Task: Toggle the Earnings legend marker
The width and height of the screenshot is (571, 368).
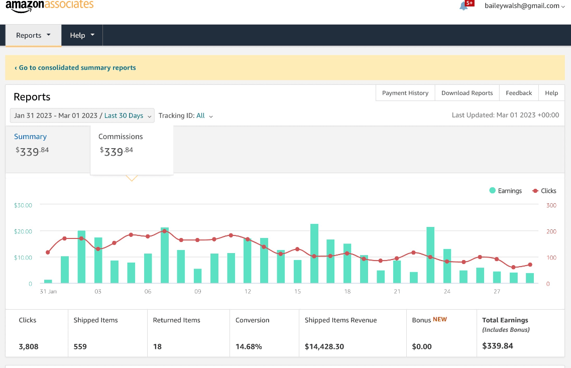Action: pos(493,191)
